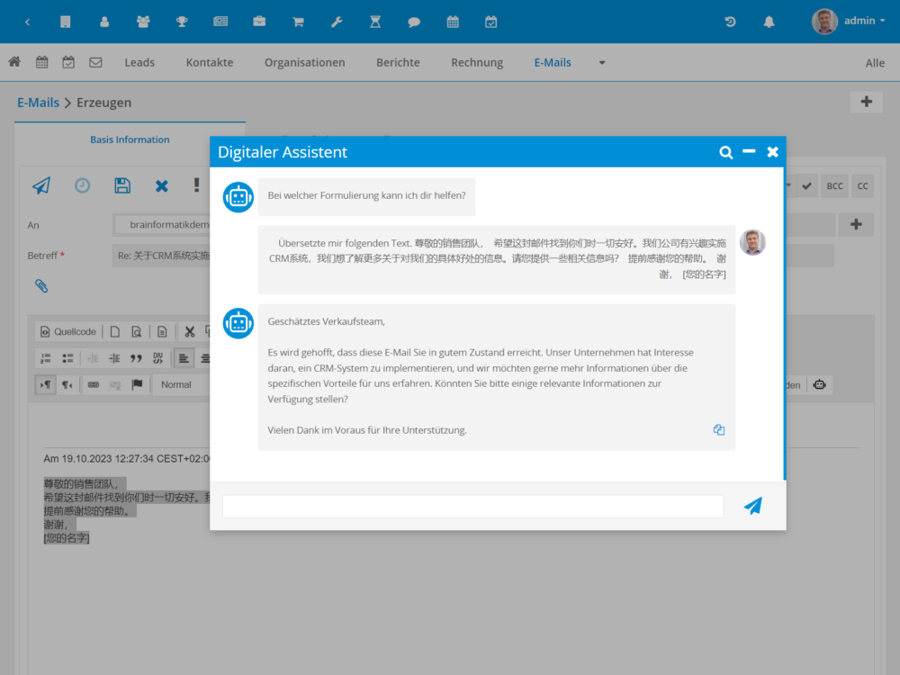
Task: Toggle the BCC field button
Action: click(834, 186)
